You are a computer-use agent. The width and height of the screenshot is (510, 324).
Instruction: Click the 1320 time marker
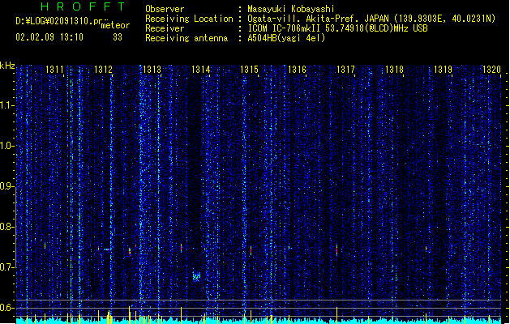491,70
